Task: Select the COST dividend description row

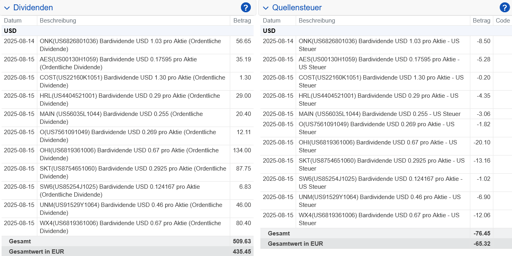Action: click(133, 82)
